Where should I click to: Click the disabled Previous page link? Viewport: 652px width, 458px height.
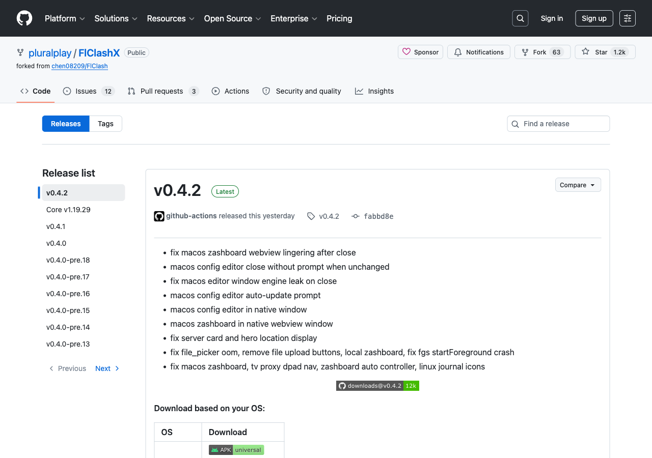click(68, 368)
